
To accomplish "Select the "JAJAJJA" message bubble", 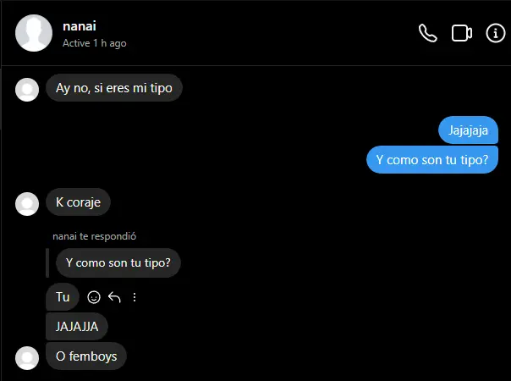I will pos(77,327).
